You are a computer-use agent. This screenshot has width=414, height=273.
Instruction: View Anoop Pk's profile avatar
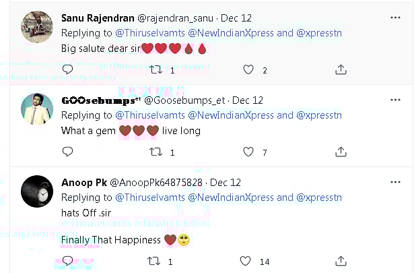pyautogui.click(x=38, y=191)
